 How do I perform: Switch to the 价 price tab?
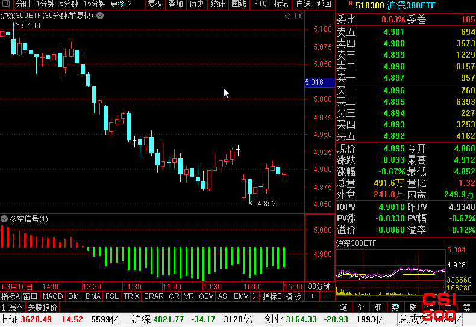pos(361,307)
